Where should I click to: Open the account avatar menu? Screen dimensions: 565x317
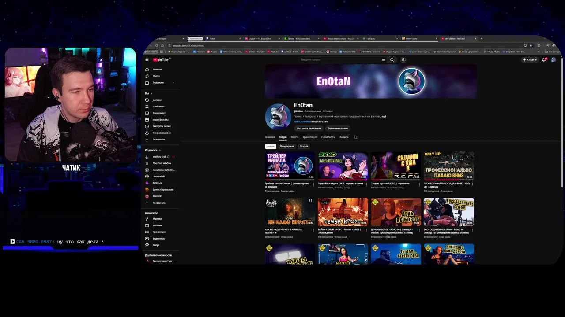coord(554,59)
